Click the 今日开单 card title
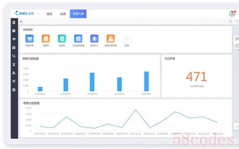The image size is (239, 149). 170,59
